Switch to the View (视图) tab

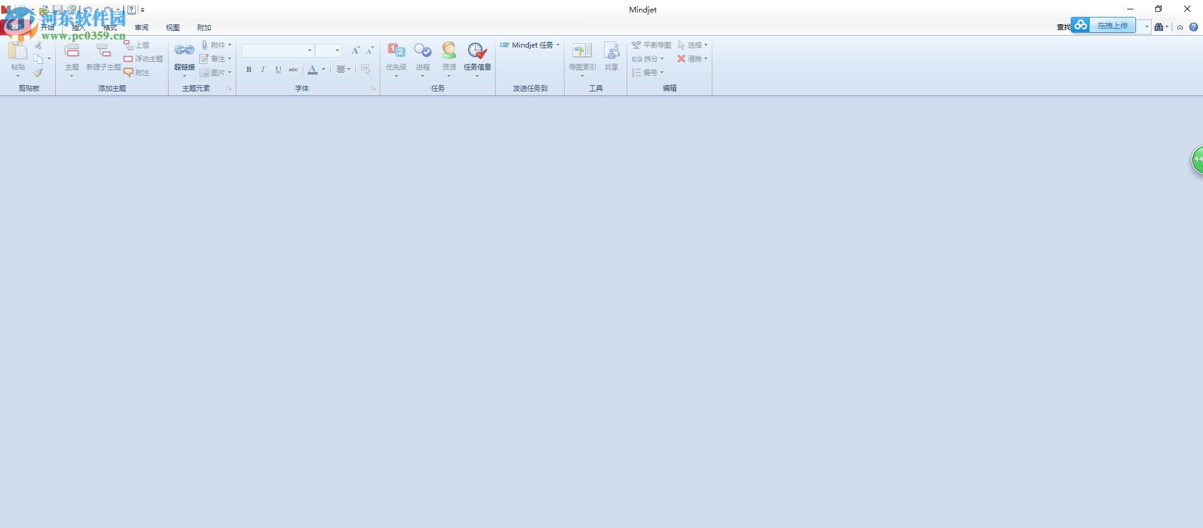(x=173, y=27)
